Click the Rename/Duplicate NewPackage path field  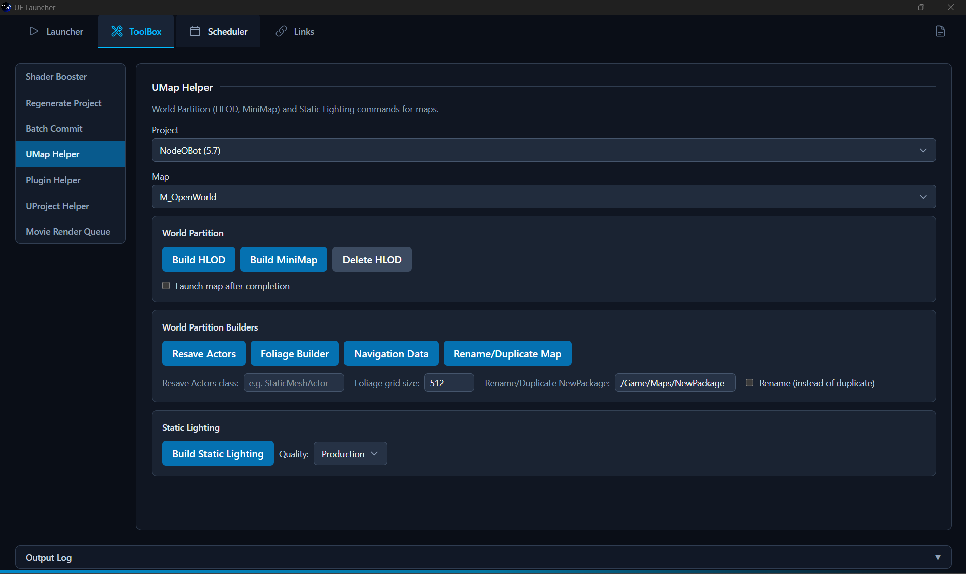coord(675,383)
